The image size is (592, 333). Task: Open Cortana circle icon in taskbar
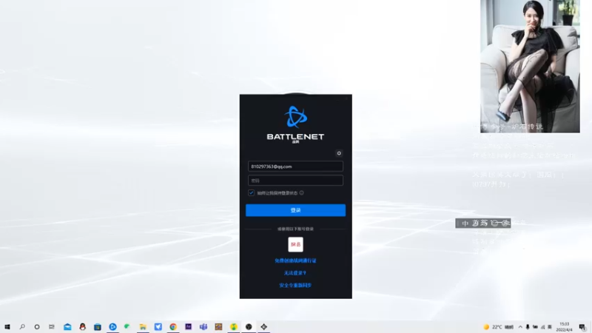click(37, 326)
